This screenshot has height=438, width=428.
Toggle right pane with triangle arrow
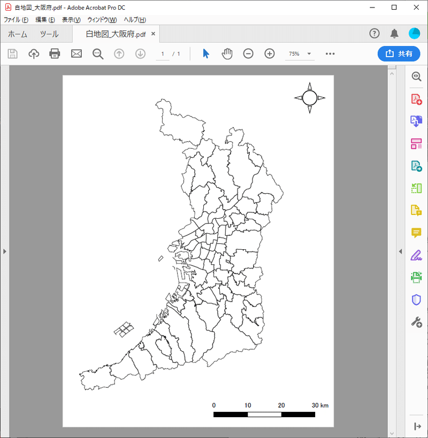click(x=400, y=251)
